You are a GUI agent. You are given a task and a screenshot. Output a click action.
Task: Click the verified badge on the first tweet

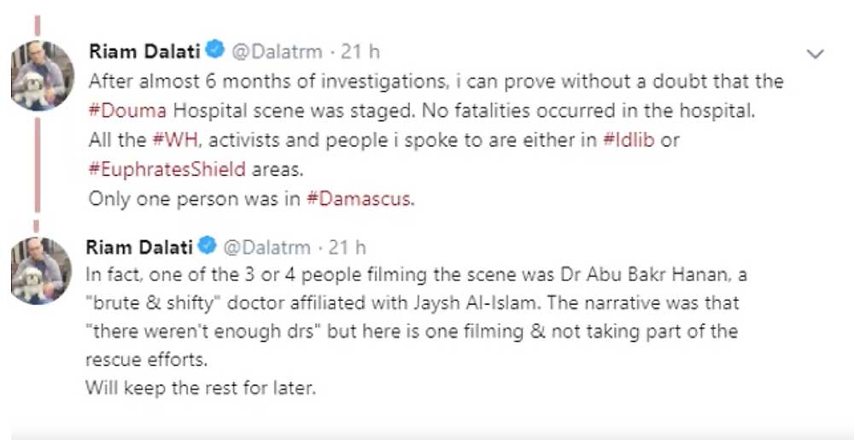pyautogui.click(x=215, y=51)
